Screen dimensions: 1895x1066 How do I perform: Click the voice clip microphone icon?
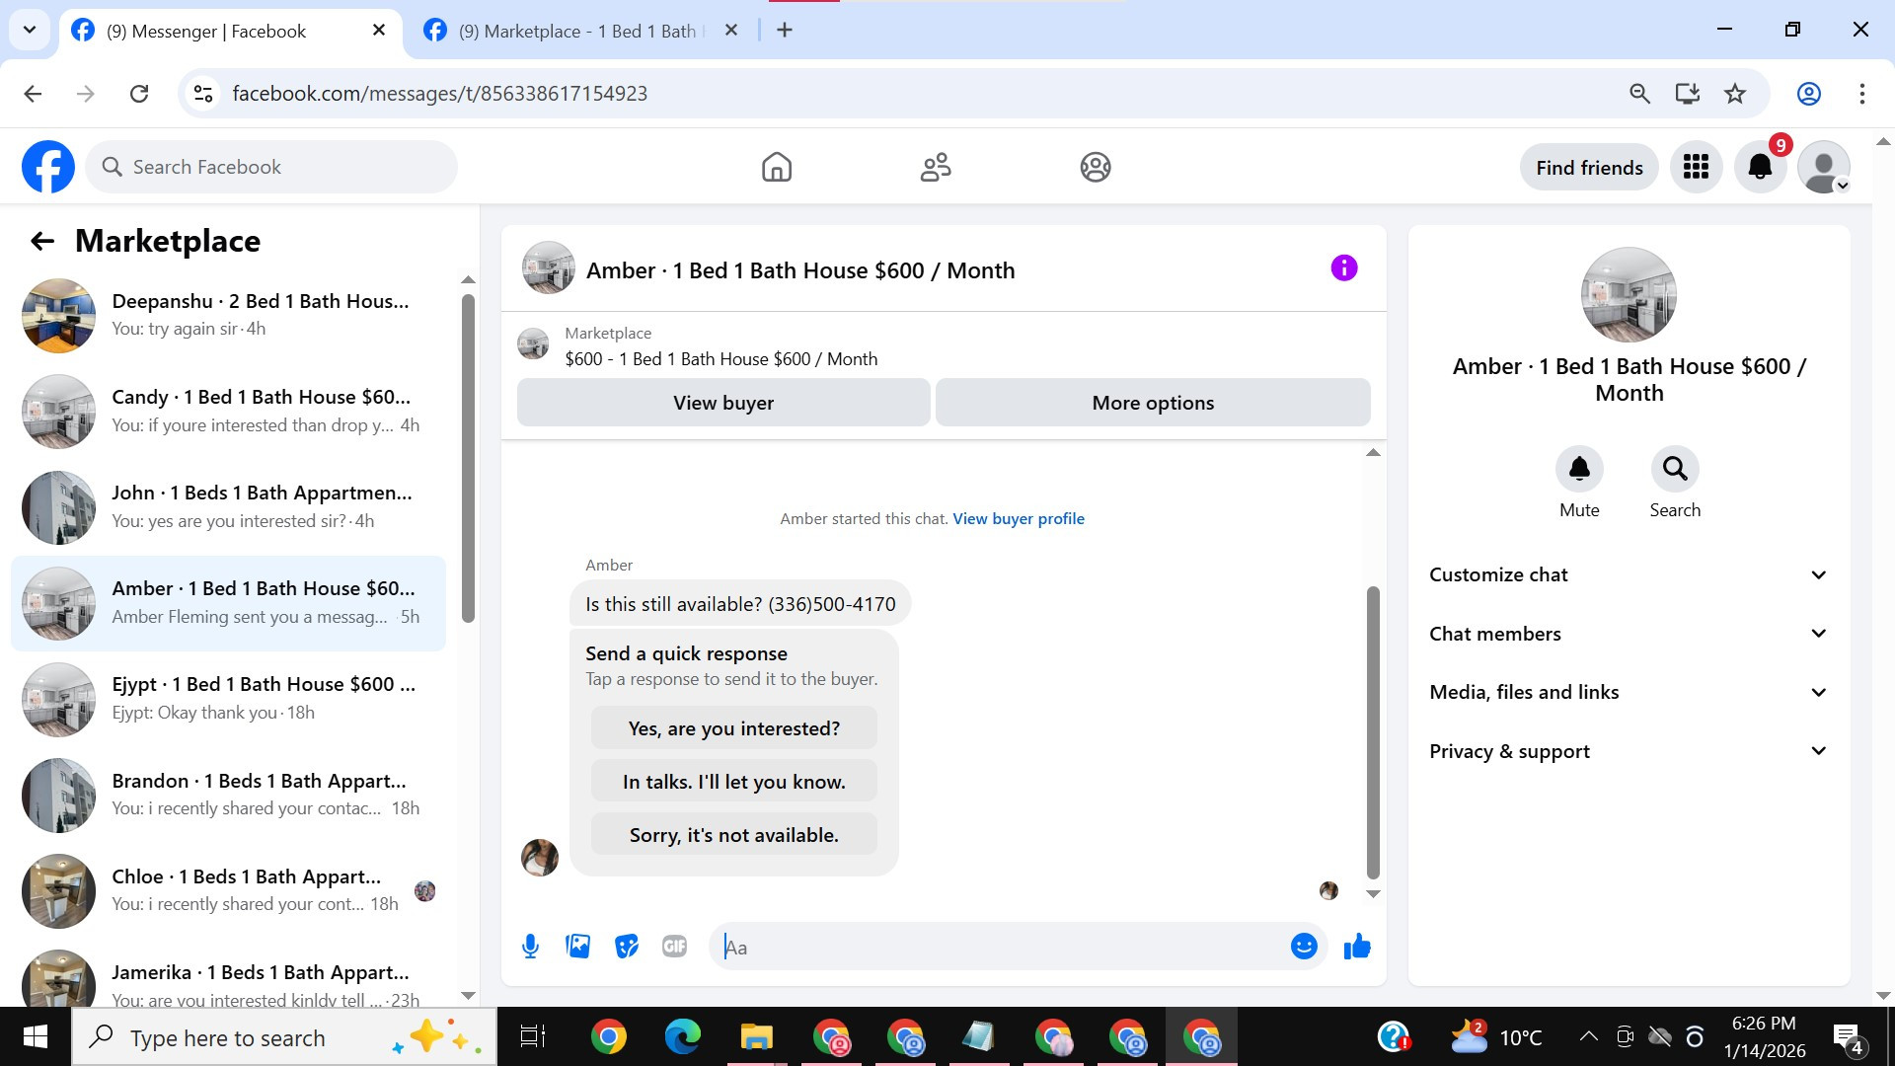click(x=530, y=947)
